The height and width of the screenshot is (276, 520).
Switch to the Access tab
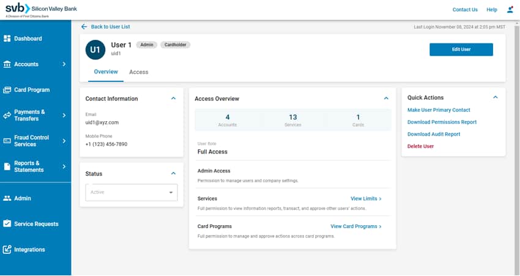139,72
